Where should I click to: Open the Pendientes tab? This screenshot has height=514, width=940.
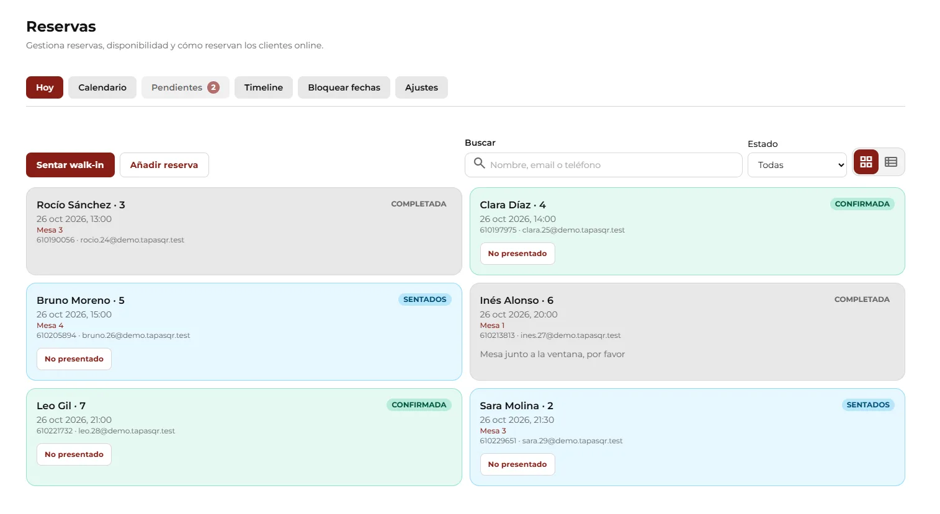pyautogui.click(x=186, y=87)
